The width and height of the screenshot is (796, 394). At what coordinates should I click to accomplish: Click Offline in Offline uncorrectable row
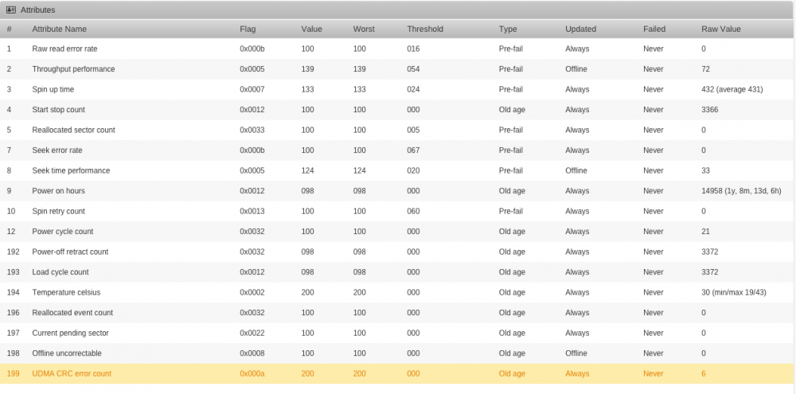pyautogui.click(x=576, y=353)
